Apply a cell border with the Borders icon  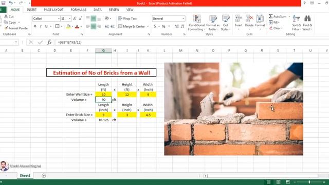pos(57,26)
